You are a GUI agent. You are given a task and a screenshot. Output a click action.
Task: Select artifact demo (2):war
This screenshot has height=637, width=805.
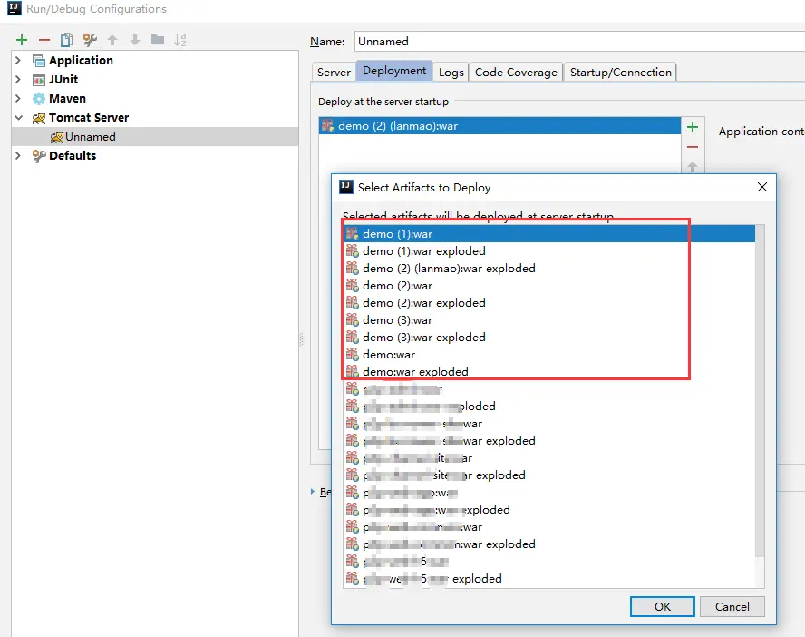click(548, 286)
